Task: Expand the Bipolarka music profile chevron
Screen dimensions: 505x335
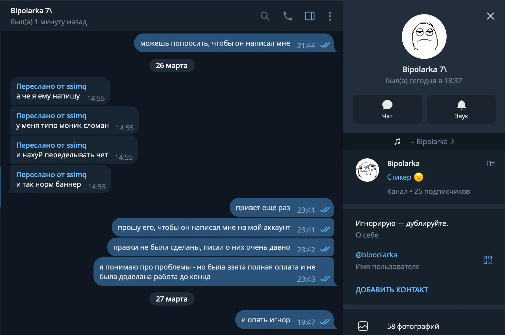Action: (453, 141)
